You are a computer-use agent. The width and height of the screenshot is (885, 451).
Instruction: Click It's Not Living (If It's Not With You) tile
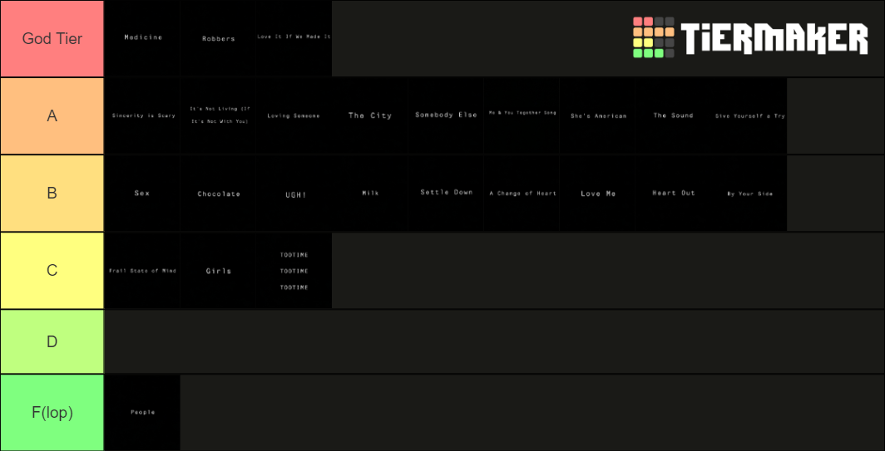coord(219,115)
